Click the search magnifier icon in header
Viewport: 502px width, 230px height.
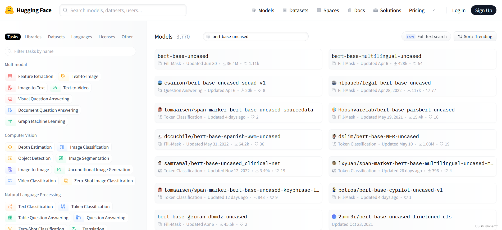tap(65, 10)
